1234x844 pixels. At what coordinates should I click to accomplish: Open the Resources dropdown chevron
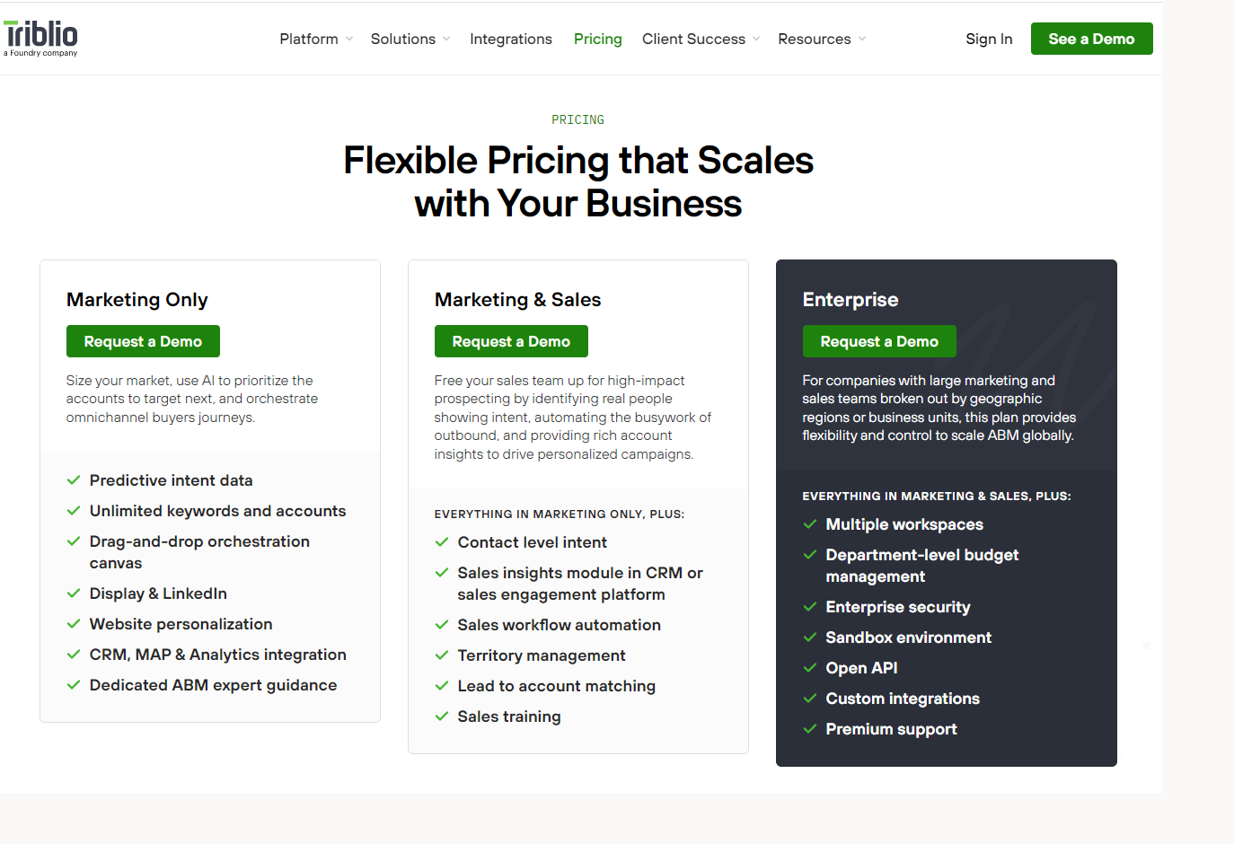(862, 39)
